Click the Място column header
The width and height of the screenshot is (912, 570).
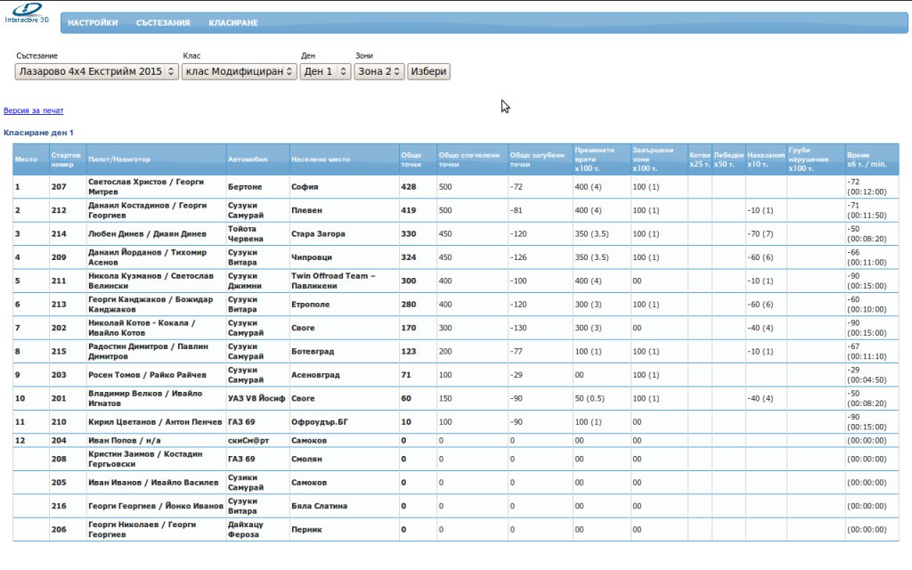(x=26, y=159)
